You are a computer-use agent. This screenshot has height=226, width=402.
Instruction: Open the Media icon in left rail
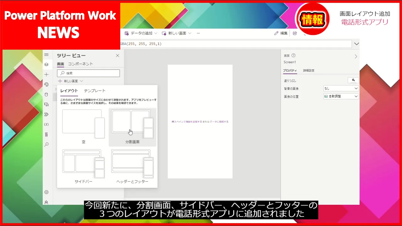(x=46, y=105)
